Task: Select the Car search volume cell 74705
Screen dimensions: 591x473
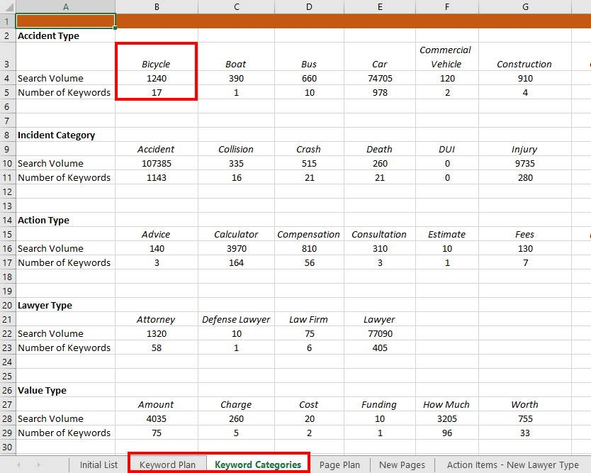Action: tap(380, 78)
